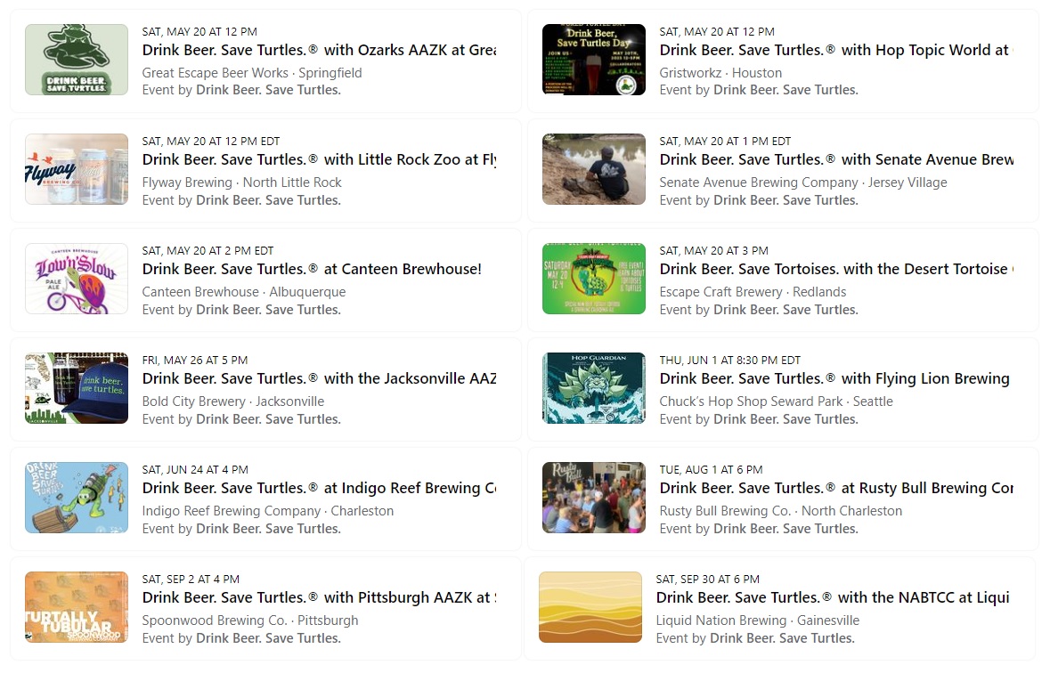Open the Low'n'Slow Pale Ale thumbnail
This screenshot has width=1050, height=673.
(77, 279)
